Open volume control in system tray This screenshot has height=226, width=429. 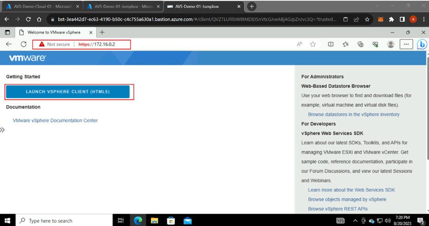pos(387,220)
